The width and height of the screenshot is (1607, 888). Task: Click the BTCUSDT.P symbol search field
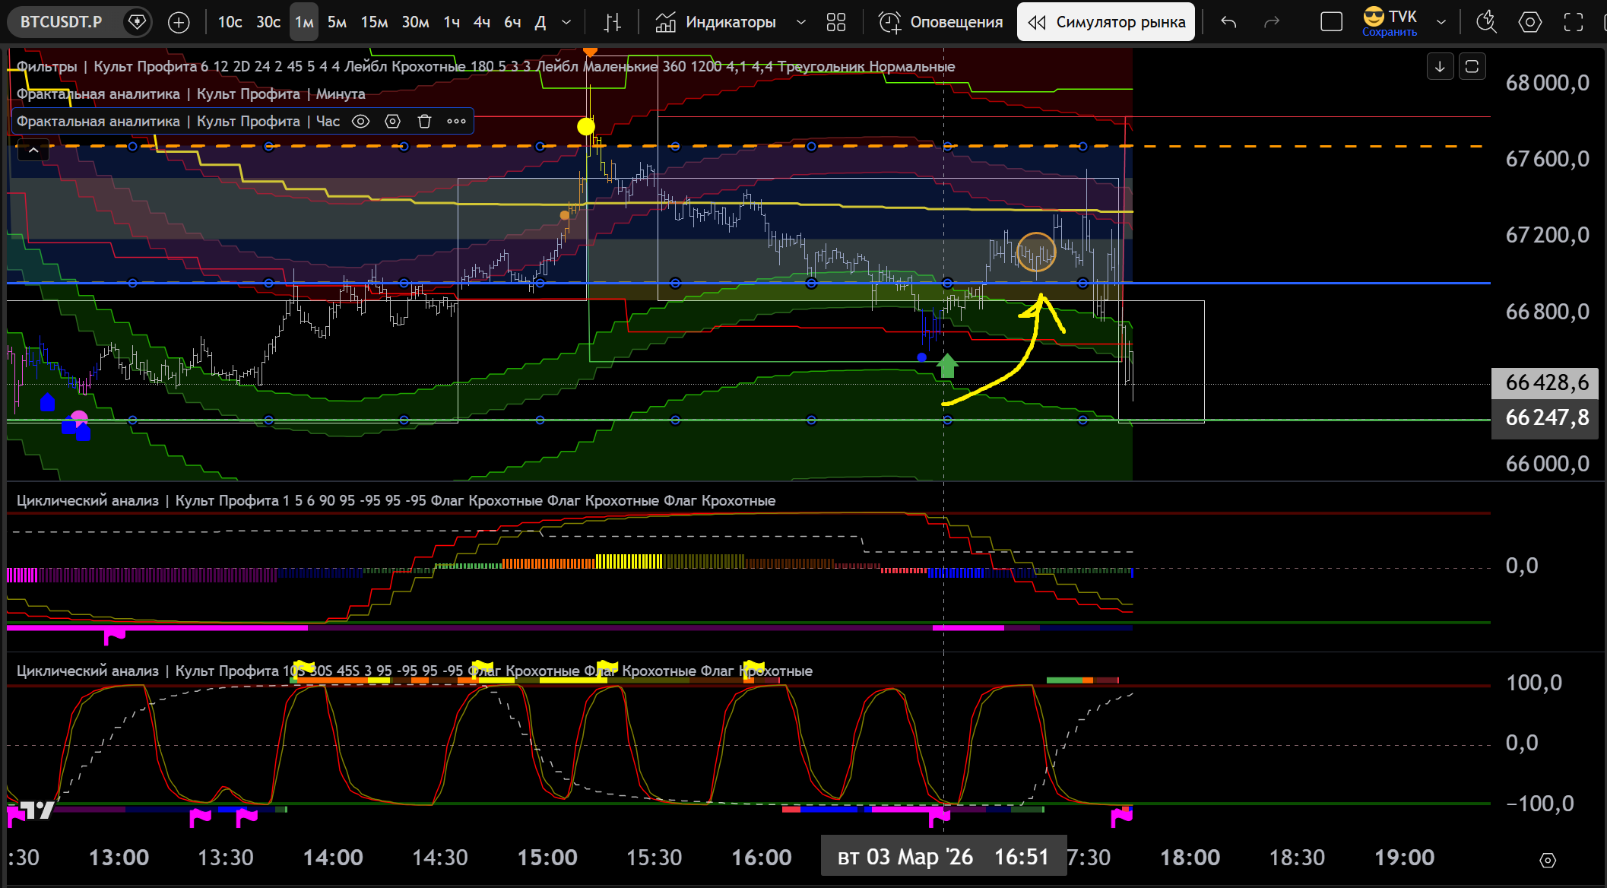click(x=62, y=23)
